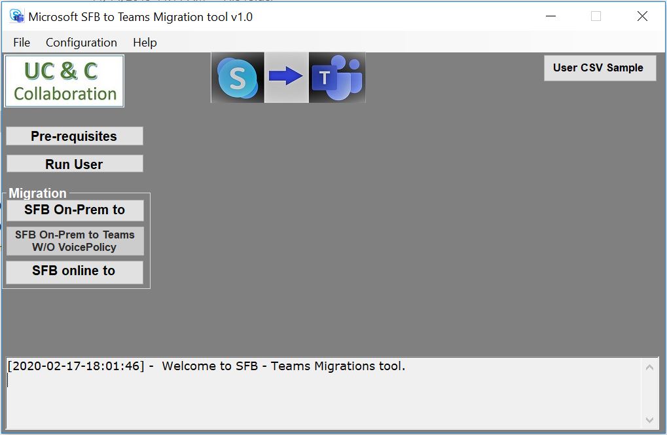This screenshot has width=667, height=435.
Task: Select SFB On-Prem to Teams W/O VoicePolicy
Action: click(75, 241)
